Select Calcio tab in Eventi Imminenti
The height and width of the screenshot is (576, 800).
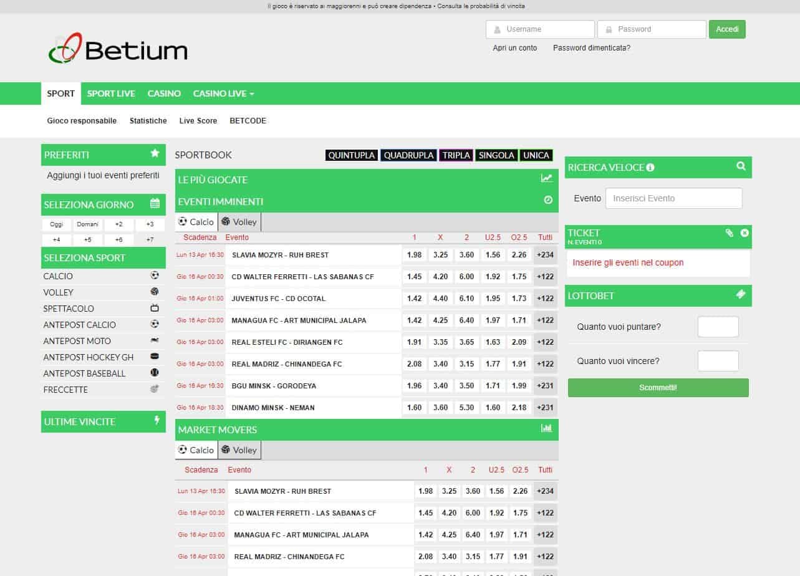pyautogui.click(x=196, y=222)
